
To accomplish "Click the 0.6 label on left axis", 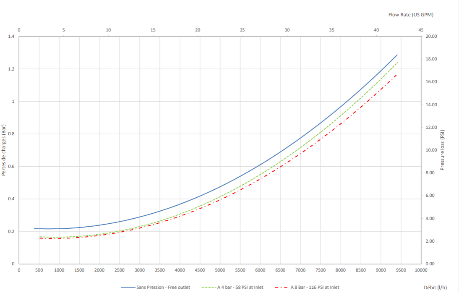I will tap(11, 166).
